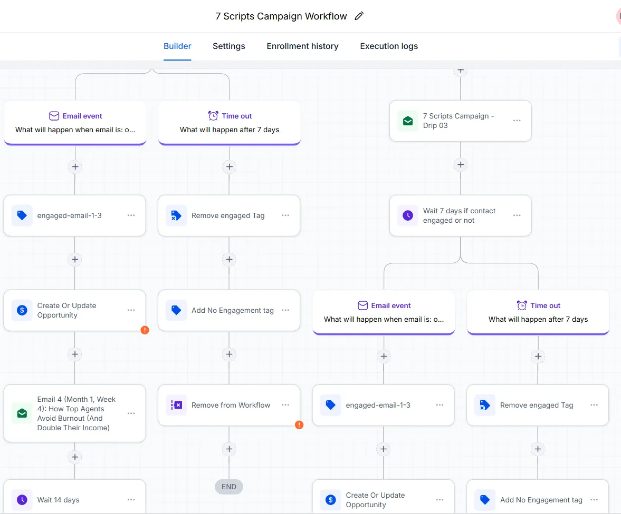Select the Email 4 How Top Agents Avoid Burnout node
The height and width of the screenshot is (514, 621).
pyautogui.click(x=75, y=413)
